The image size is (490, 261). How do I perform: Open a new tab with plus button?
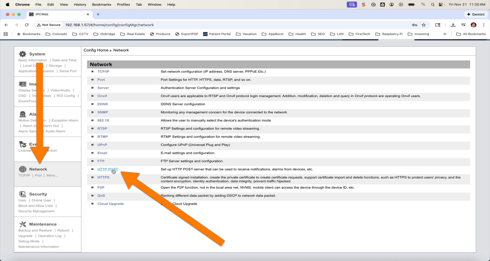point(98,14)
